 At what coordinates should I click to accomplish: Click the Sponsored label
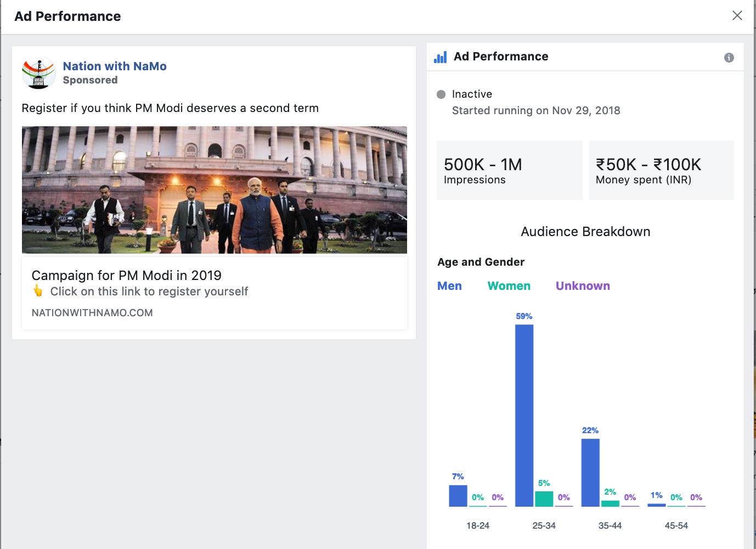click(90, 80)
